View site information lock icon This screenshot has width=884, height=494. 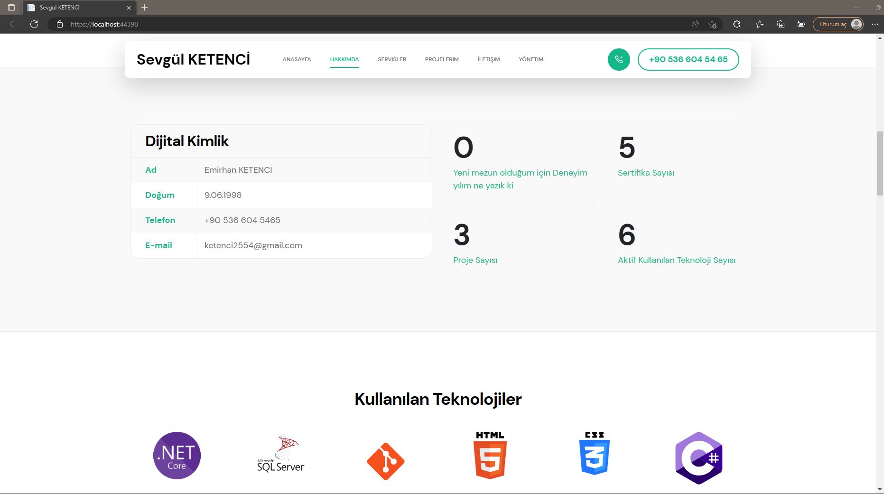(x=60, y=24)
